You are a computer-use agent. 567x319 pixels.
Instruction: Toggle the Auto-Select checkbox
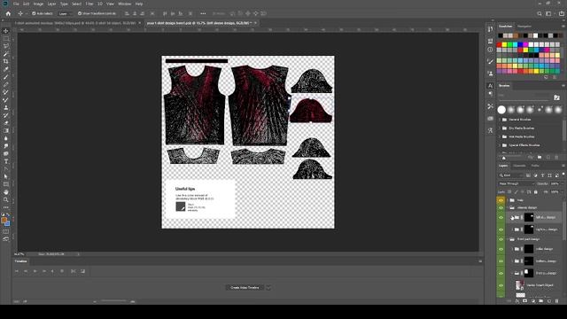34,13
